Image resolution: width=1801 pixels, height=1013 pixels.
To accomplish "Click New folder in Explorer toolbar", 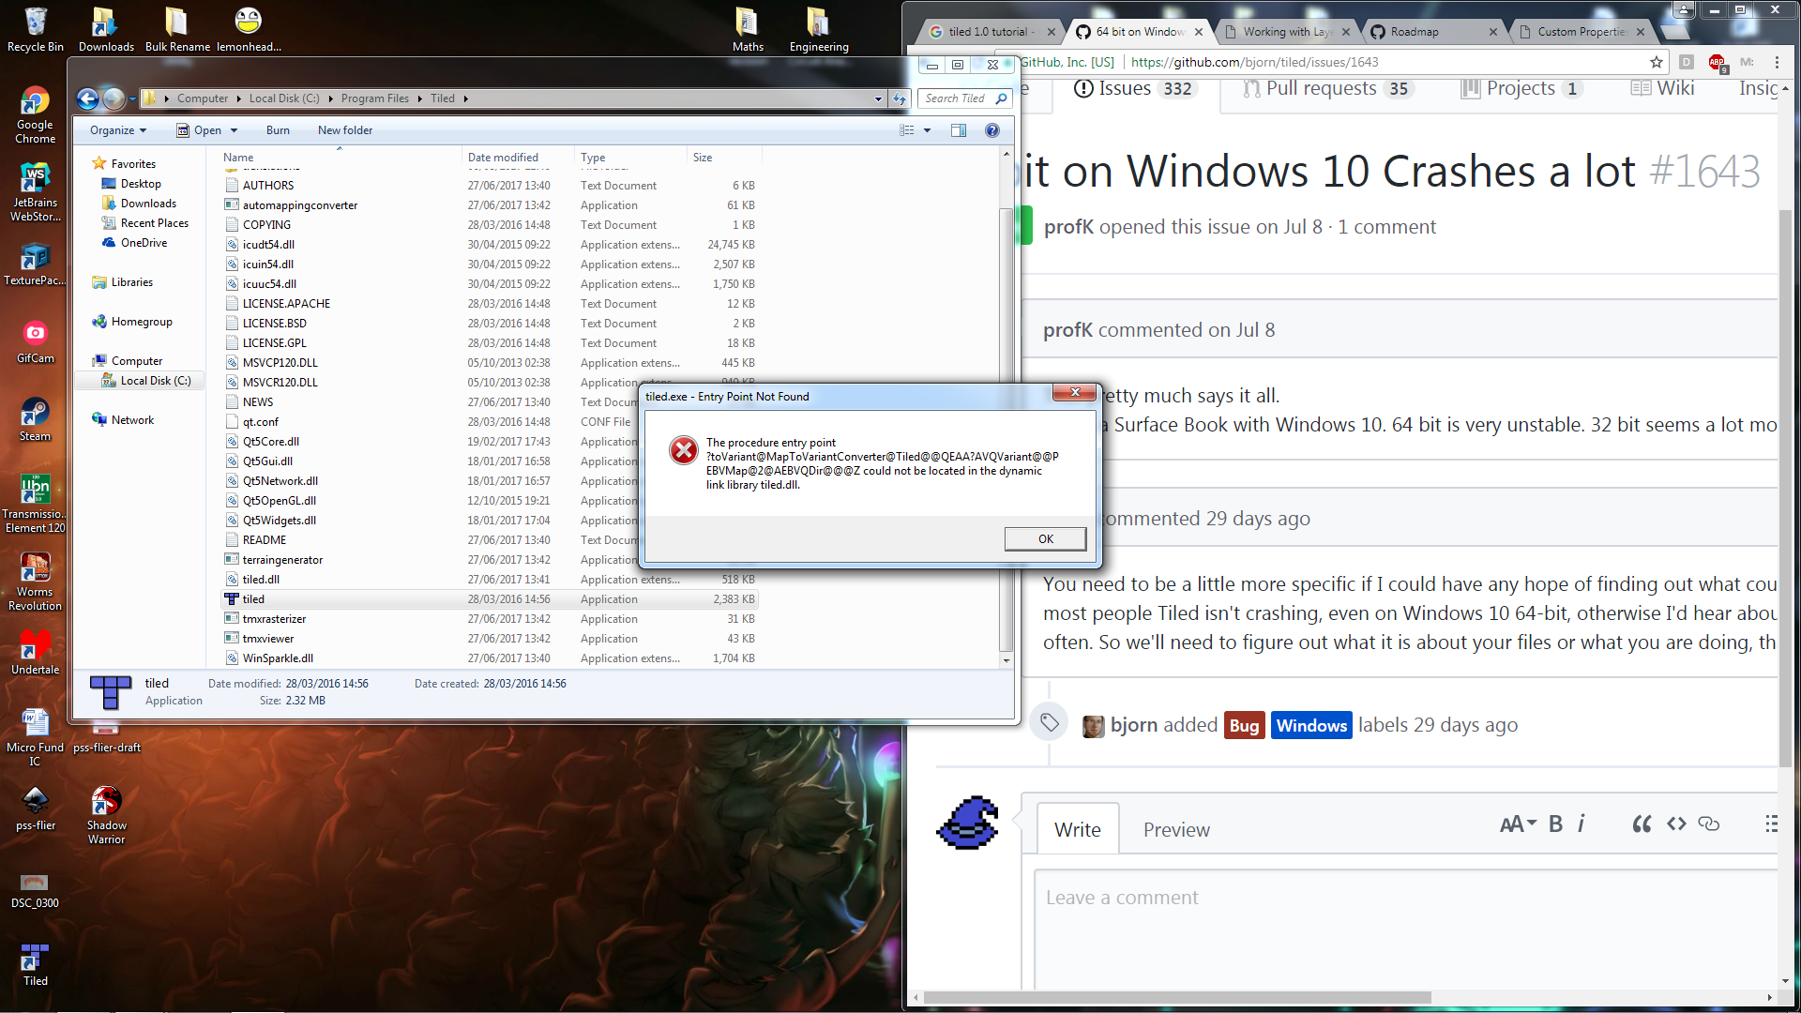I will [345, 130].
